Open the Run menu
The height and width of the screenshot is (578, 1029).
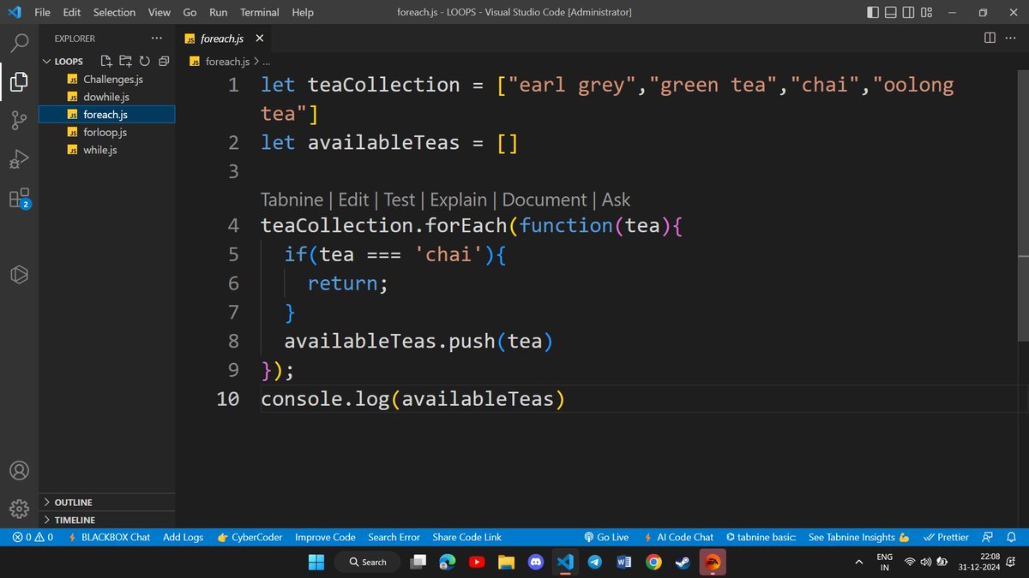tap(219, 12)
